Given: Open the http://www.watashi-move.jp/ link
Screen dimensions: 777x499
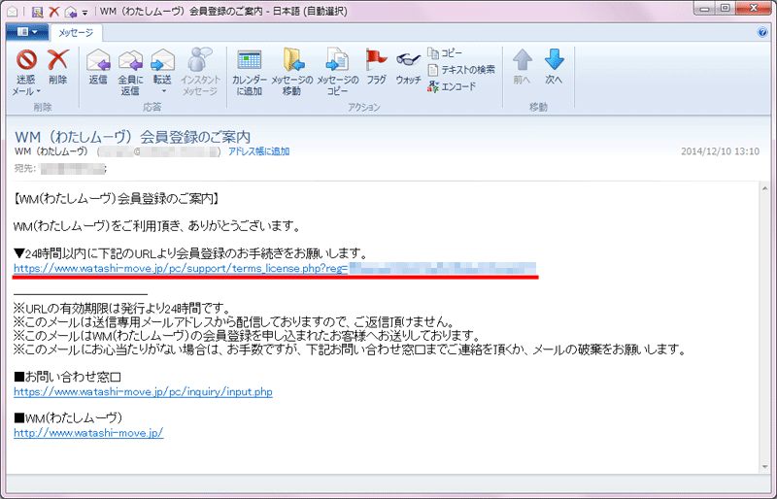Looking at the screenshot, I should click(88, 433).
